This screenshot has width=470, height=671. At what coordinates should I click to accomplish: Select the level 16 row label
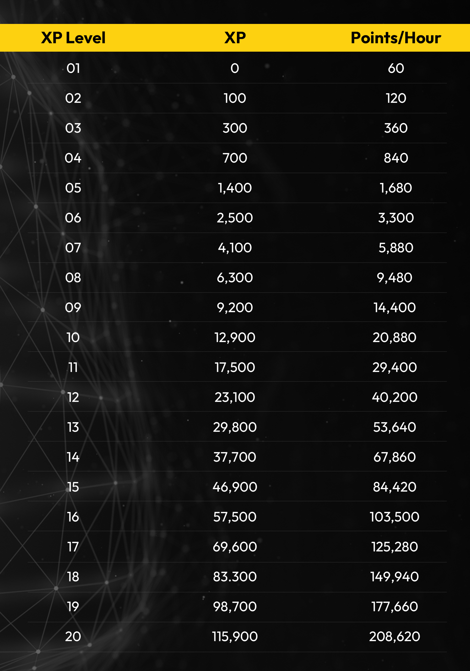[73, 517]
